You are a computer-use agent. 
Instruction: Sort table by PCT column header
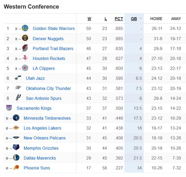(119, 19)
